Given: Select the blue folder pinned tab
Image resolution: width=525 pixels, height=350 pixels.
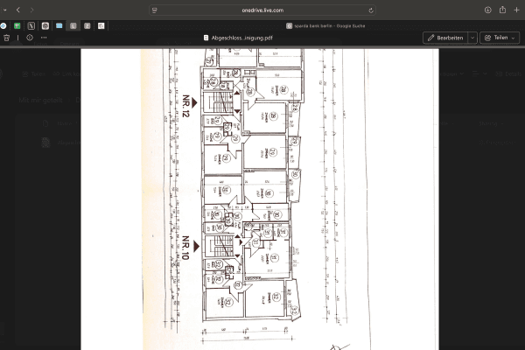Looking at the screenshot, I should (x=59, y=26).
